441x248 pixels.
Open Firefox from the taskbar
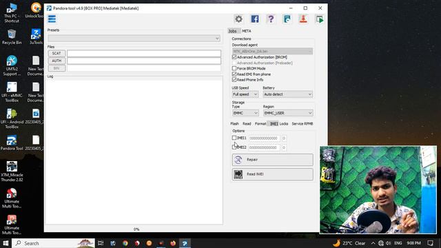click(173, 243)
